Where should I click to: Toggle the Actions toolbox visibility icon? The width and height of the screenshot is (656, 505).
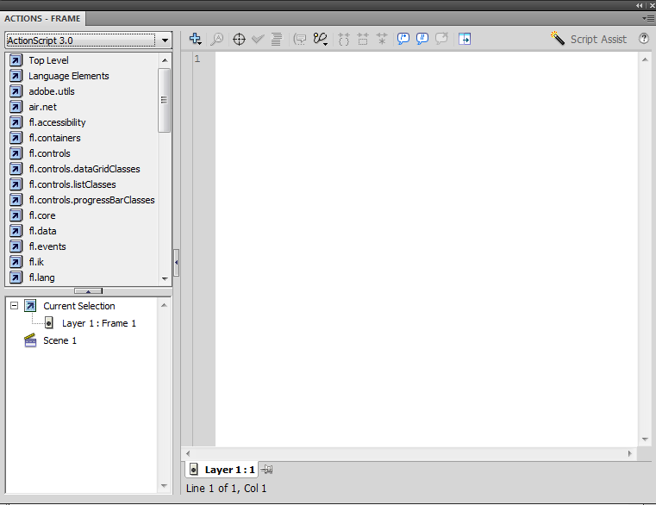point(465,39)
